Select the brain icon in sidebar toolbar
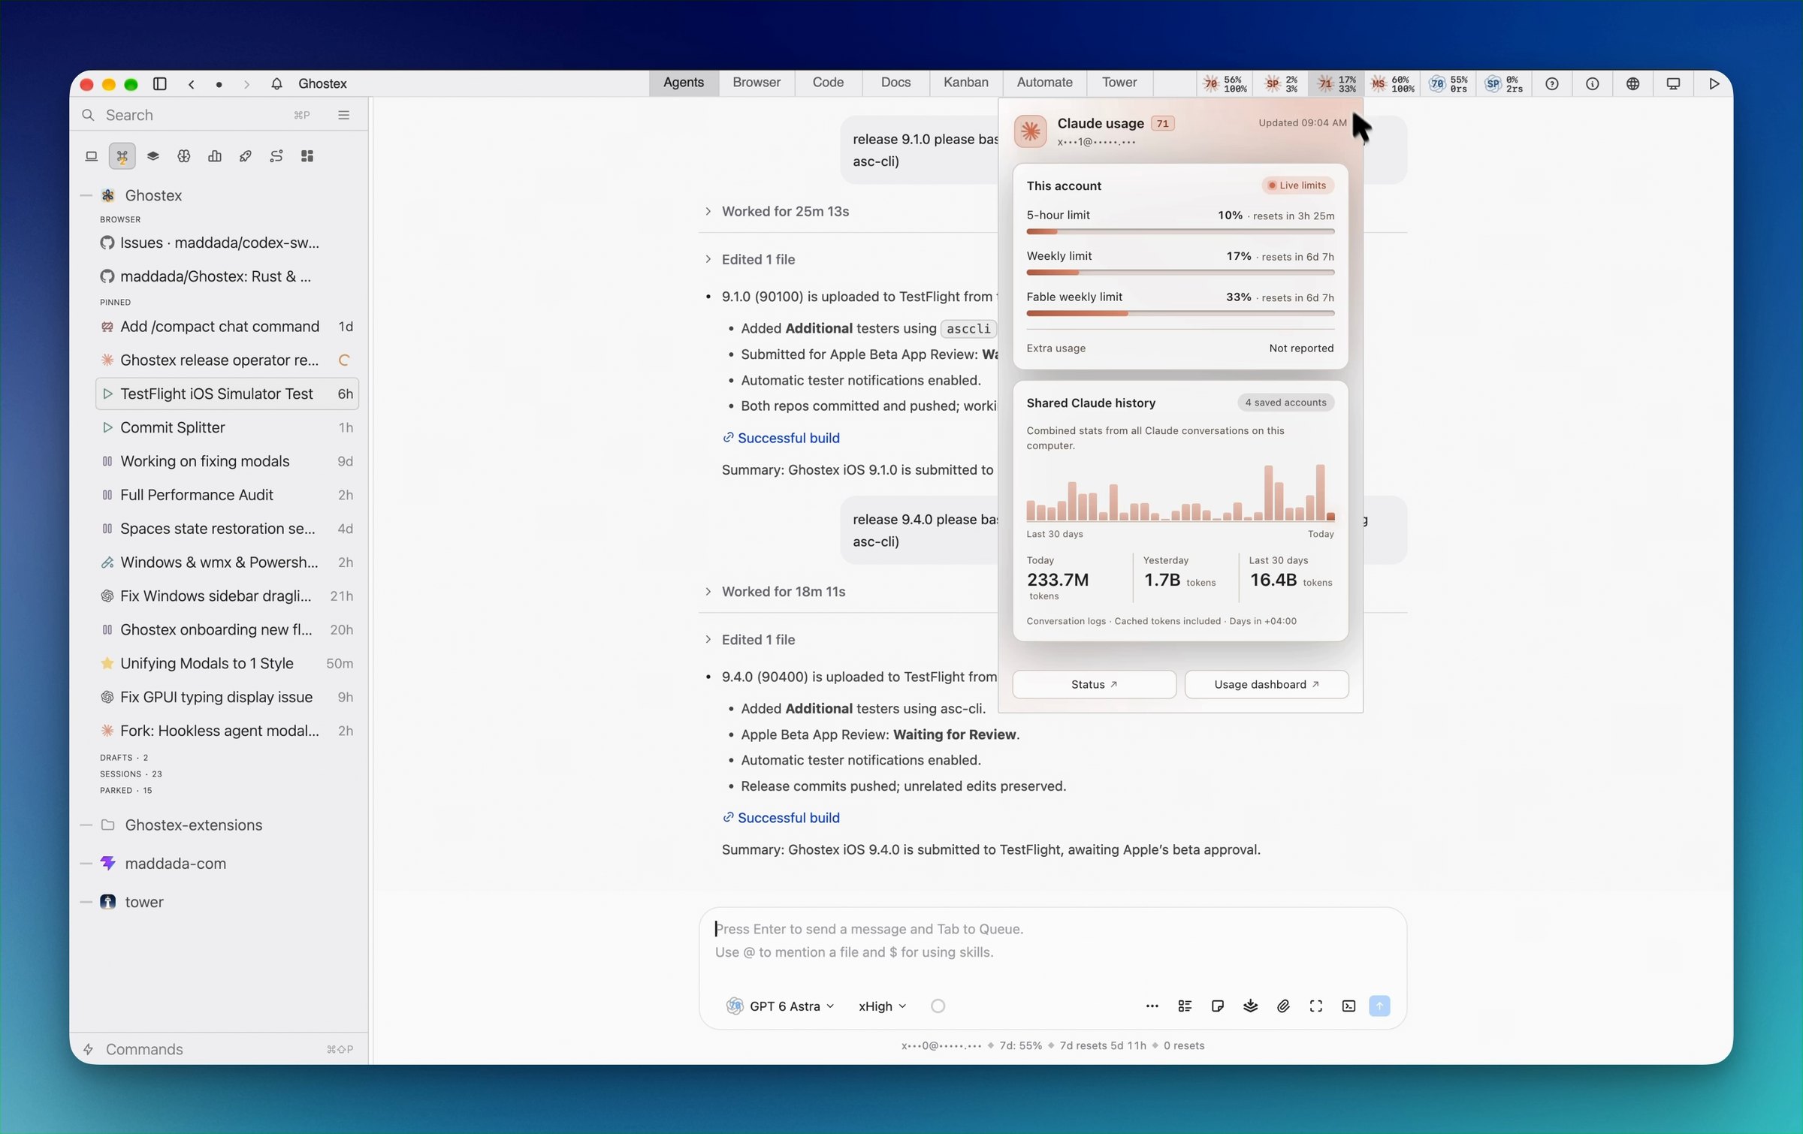The width and height of the screenshot is (1803, 1134). point(183,156)
